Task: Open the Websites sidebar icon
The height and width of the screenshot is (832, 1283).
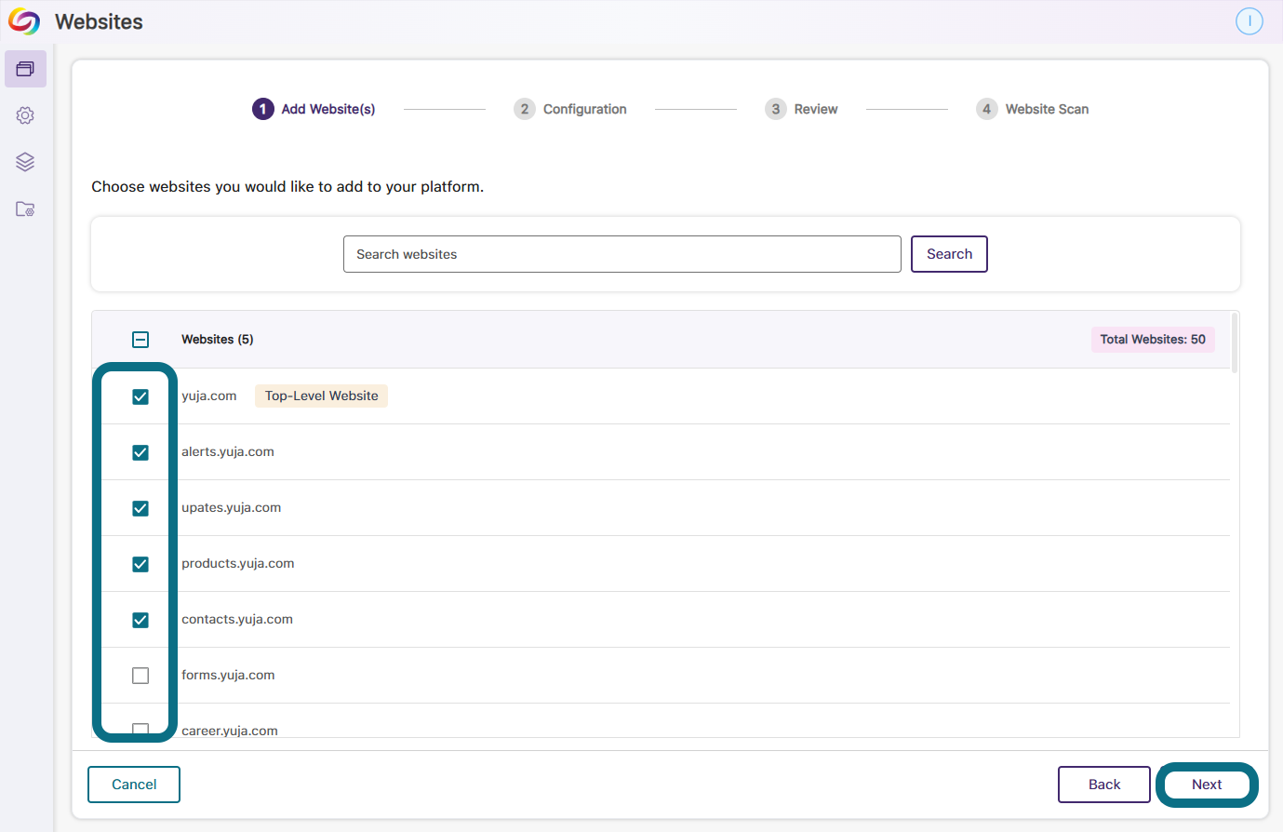Action: pos(25,69)
